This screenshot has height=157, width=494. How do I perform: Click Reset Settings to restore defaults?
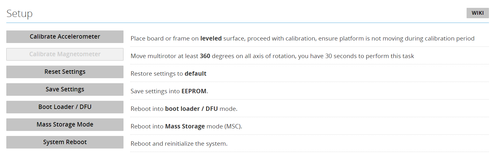pyautogui.click(x=65, y=72)
